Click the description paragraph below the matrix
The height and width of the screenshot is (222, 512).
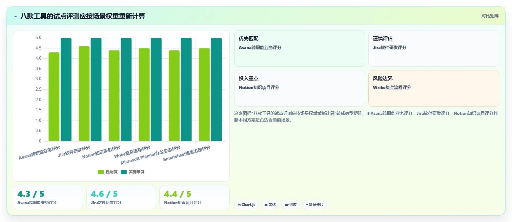point(366,117)
